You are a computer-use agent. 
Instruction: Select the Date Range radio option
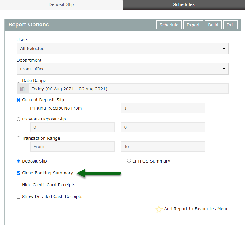coord(18,81)
